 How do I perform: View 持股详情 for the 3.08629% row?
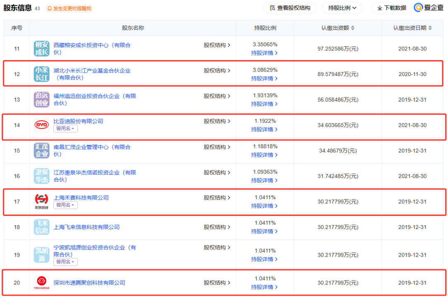click(x=264, y=79)
